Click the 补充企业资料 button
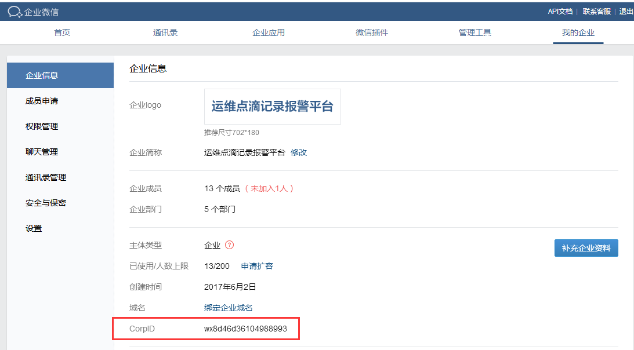Image resolution: width=634 pixels, height=350 pixels. (x=586, y=247)
